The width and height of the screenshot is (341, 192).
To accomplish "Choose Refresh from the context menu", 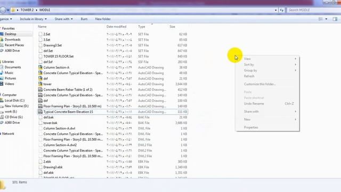I will [x=267, y=76].
